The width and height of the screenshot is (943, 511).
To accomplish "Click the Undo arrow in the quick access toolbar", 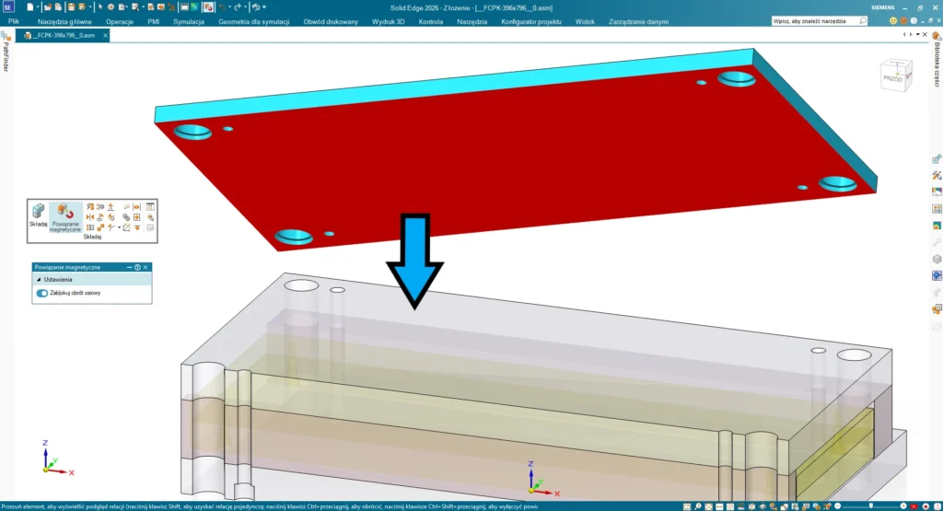I will tap(222, 6).
